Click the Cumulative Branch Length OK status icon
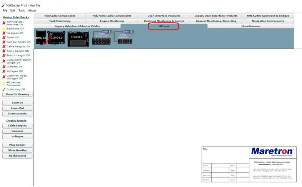The width and height of the screenshot is (302, 187). pos(4,61)
